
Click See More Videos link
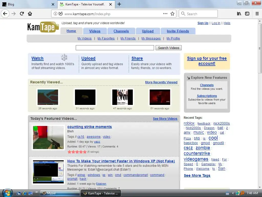pos(165,119)
